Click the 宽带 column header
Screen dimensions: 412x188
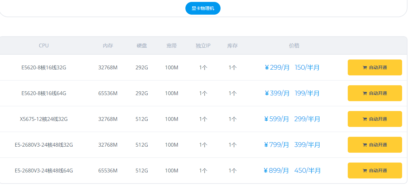171,45
